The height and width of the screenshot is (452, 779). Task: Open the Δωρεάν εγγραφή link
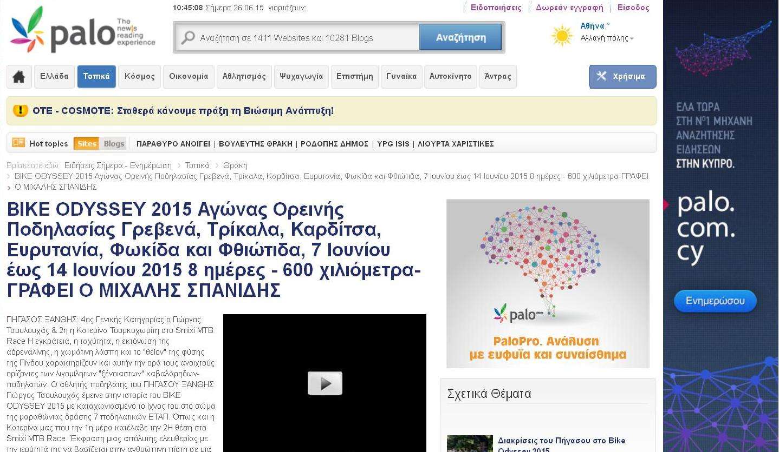pyautogui.click(x=569, y=8)
